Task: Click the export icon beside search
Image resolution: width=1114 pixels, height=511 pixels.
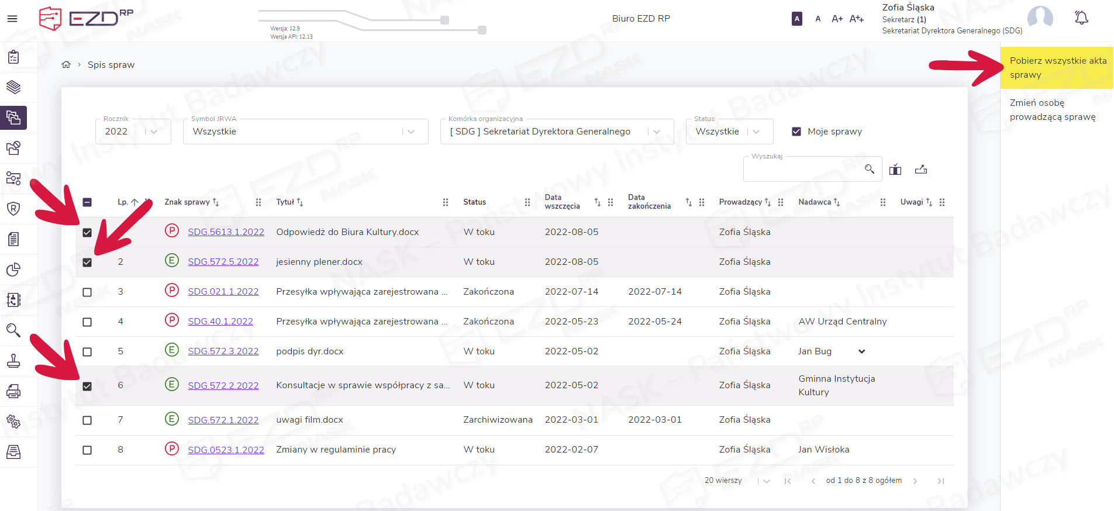Action: pos(921,170)
